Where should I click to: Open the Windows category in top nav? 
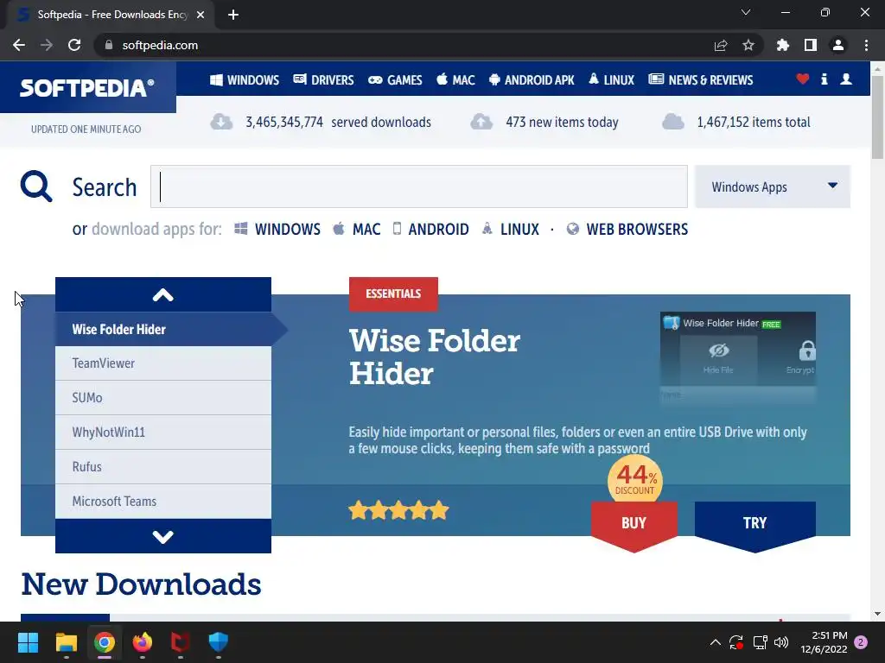point(245,80)
